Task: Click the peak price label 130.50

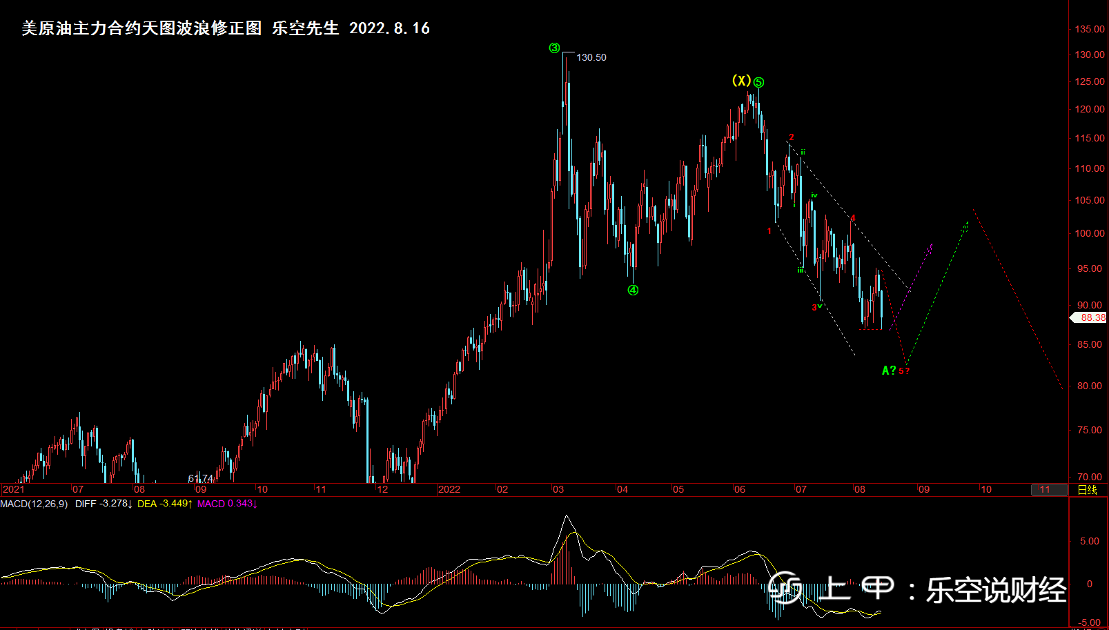Action: point(591,57)
